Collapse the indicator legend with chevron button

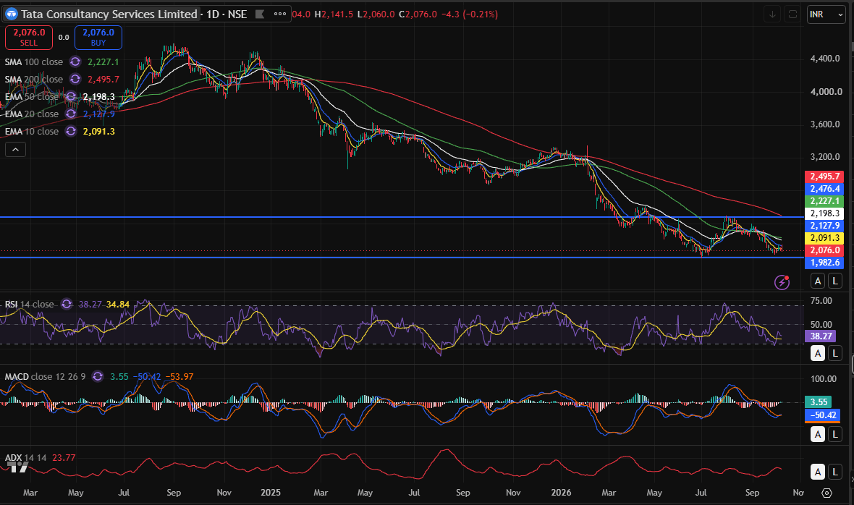pyautogui.click(x=15, y=150)
